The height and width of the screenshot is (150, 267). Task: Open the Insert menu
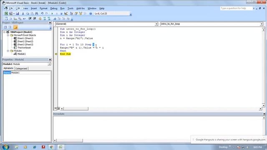pos(34,8)
